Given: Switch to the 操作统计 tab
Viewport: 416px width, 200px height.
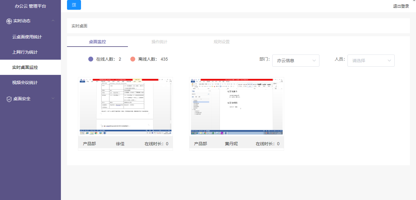Looking at the screenshot, I should tap(159, 42).
